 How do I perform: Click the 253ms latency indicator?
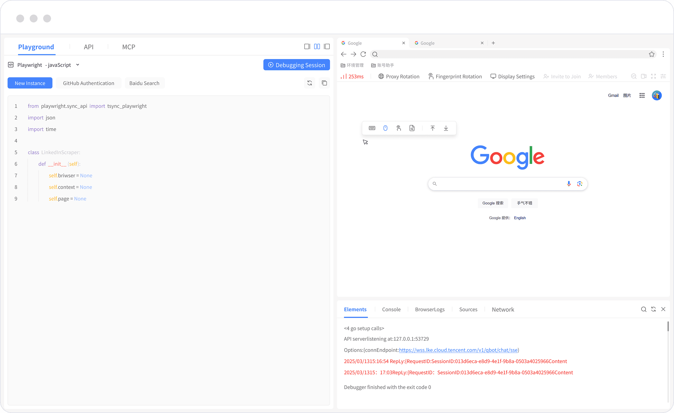352,76
